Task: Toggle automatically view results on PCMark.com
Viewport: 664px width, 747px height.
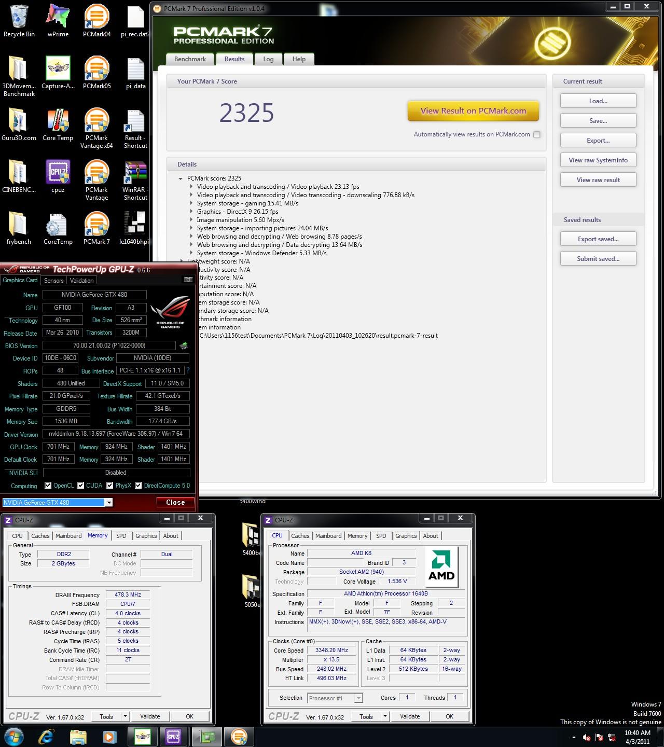Action: (537, 134)
